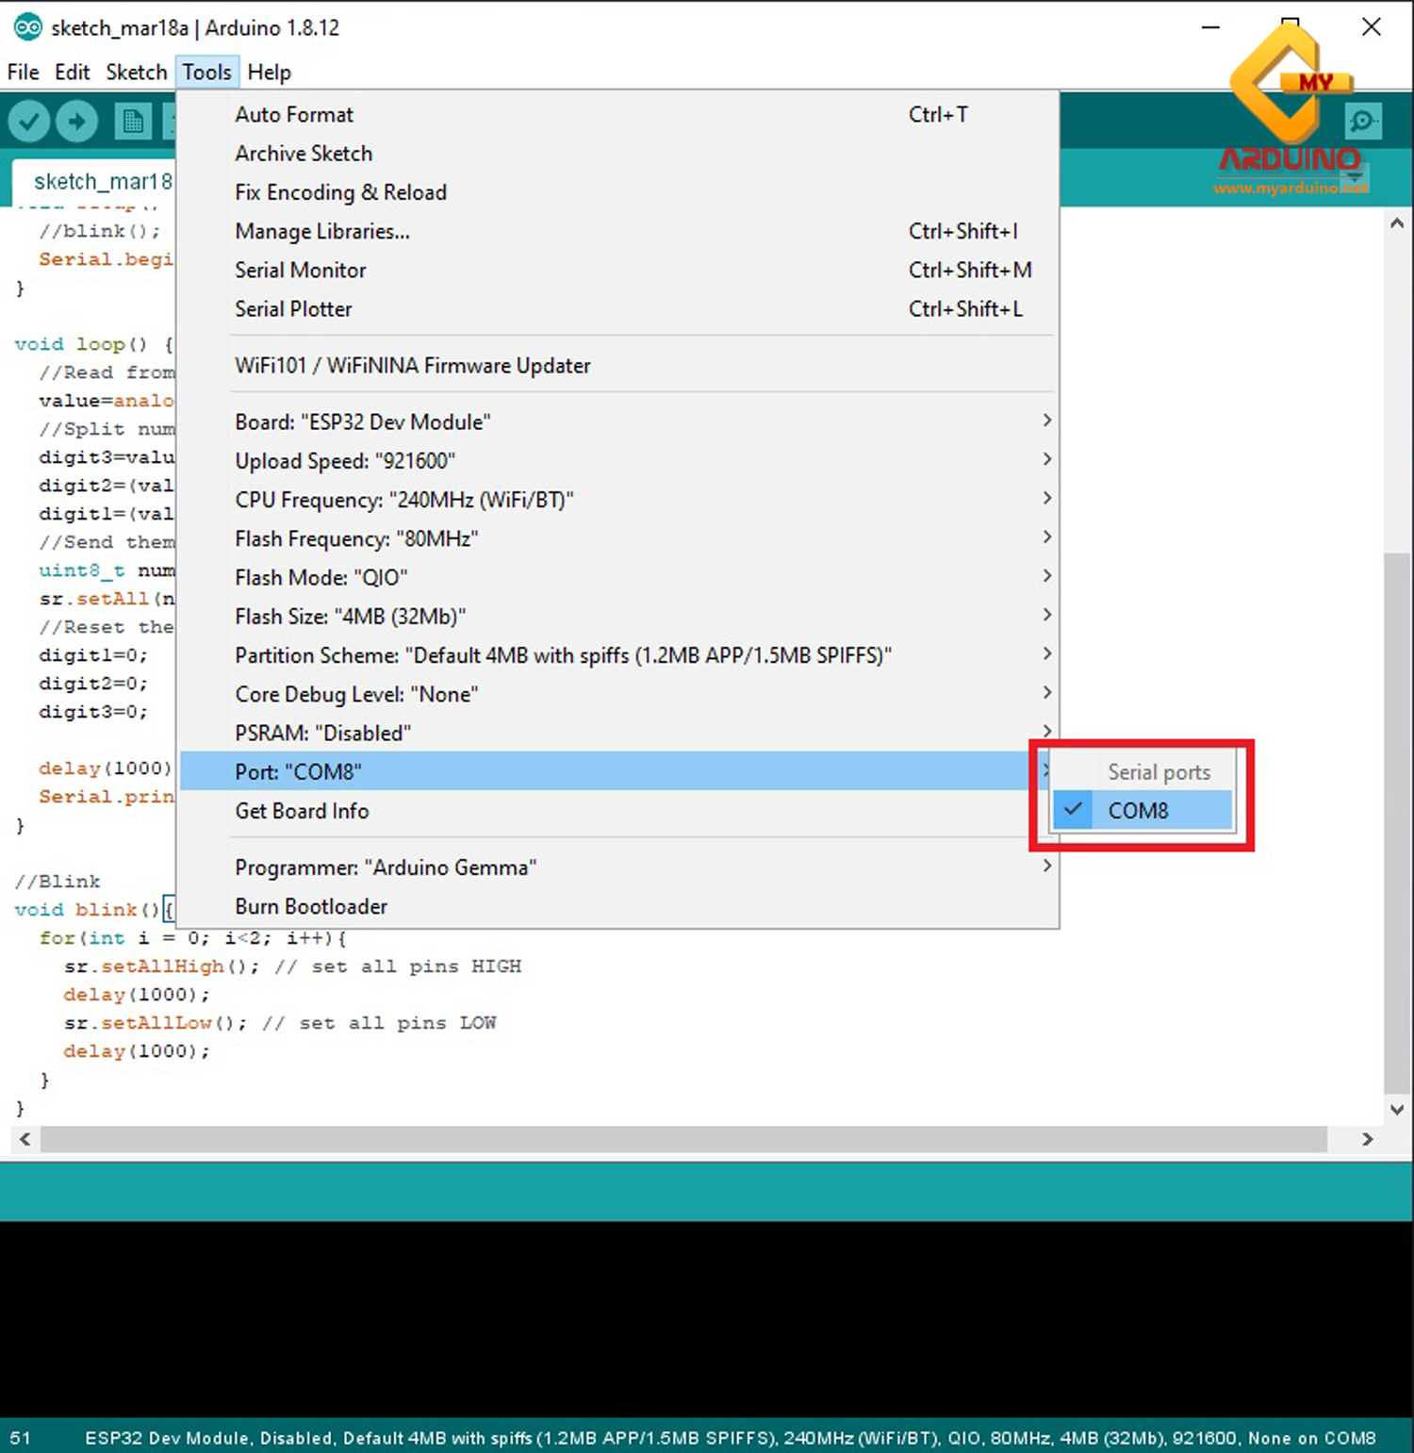
Task: Click the vertical scrollbar down arrow
Action: click(1398, 1110)
